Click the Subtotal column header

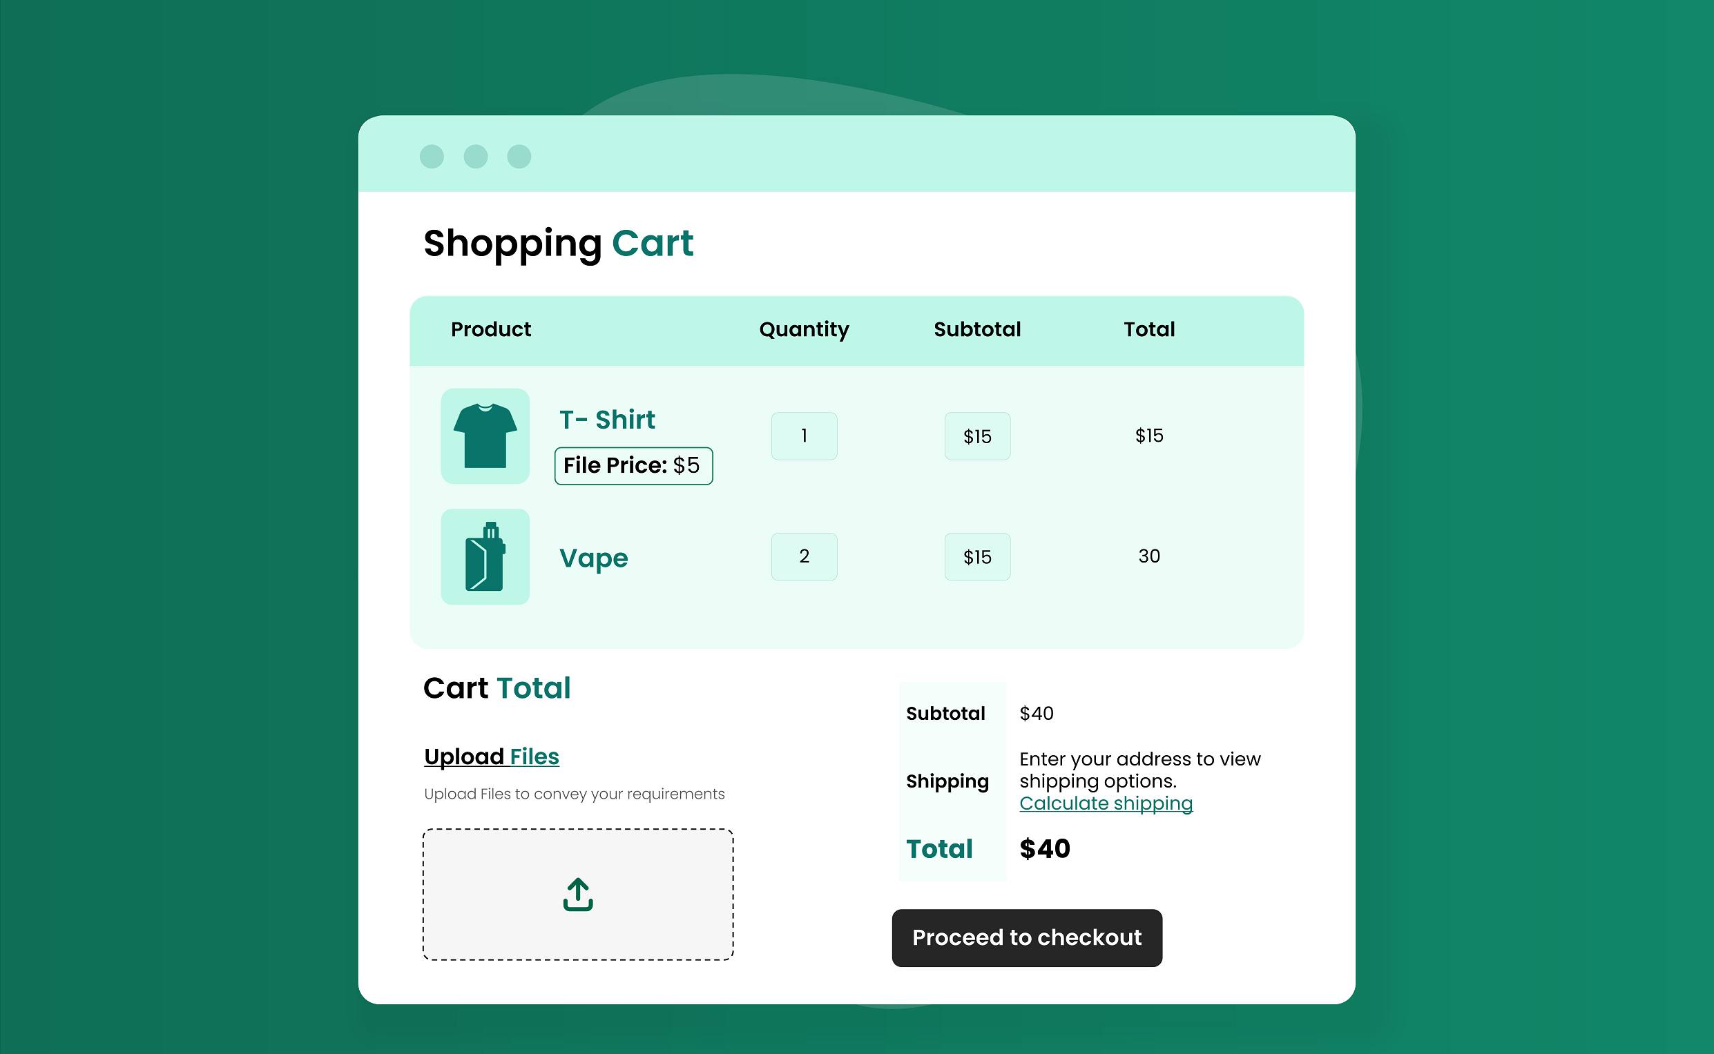point(978,329)
